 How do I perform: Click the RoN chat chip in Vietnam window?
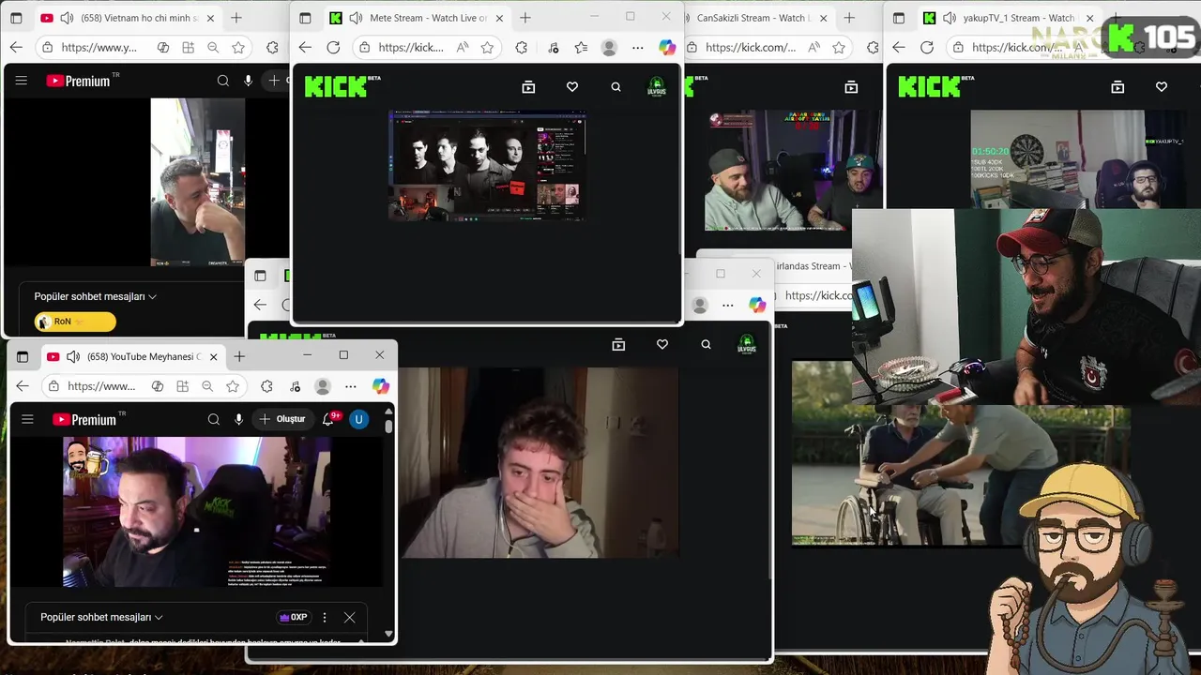point(75,322)
